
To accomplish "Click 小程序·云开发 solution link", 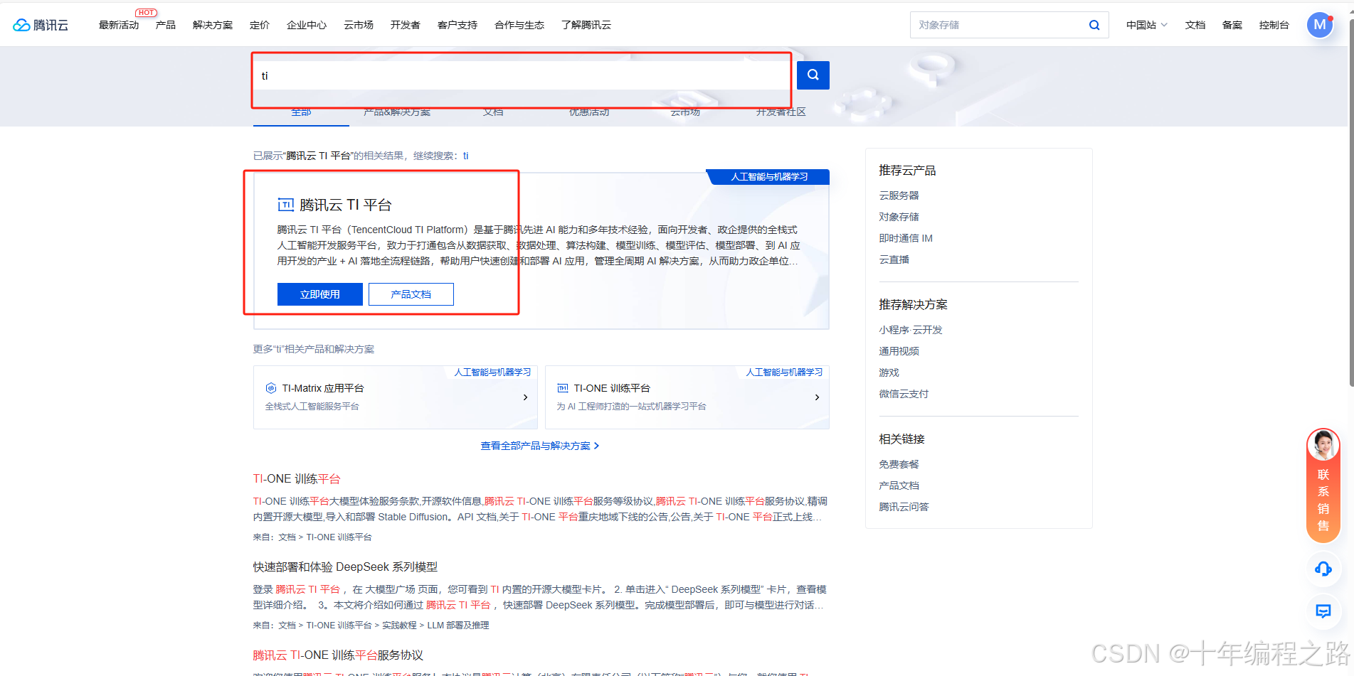I will coord(911,330).
